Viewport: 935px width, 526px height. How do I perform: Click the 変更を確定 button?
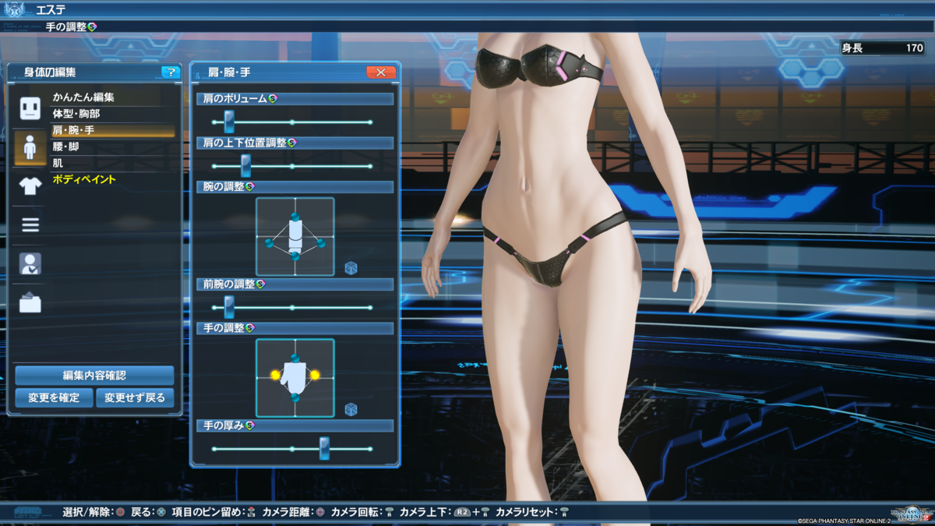point(54,397)
